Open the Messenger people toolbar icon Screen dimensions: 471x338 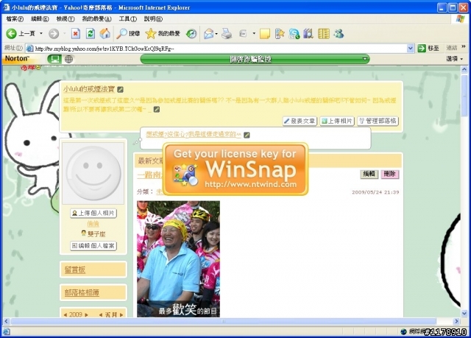click(339, 34)
